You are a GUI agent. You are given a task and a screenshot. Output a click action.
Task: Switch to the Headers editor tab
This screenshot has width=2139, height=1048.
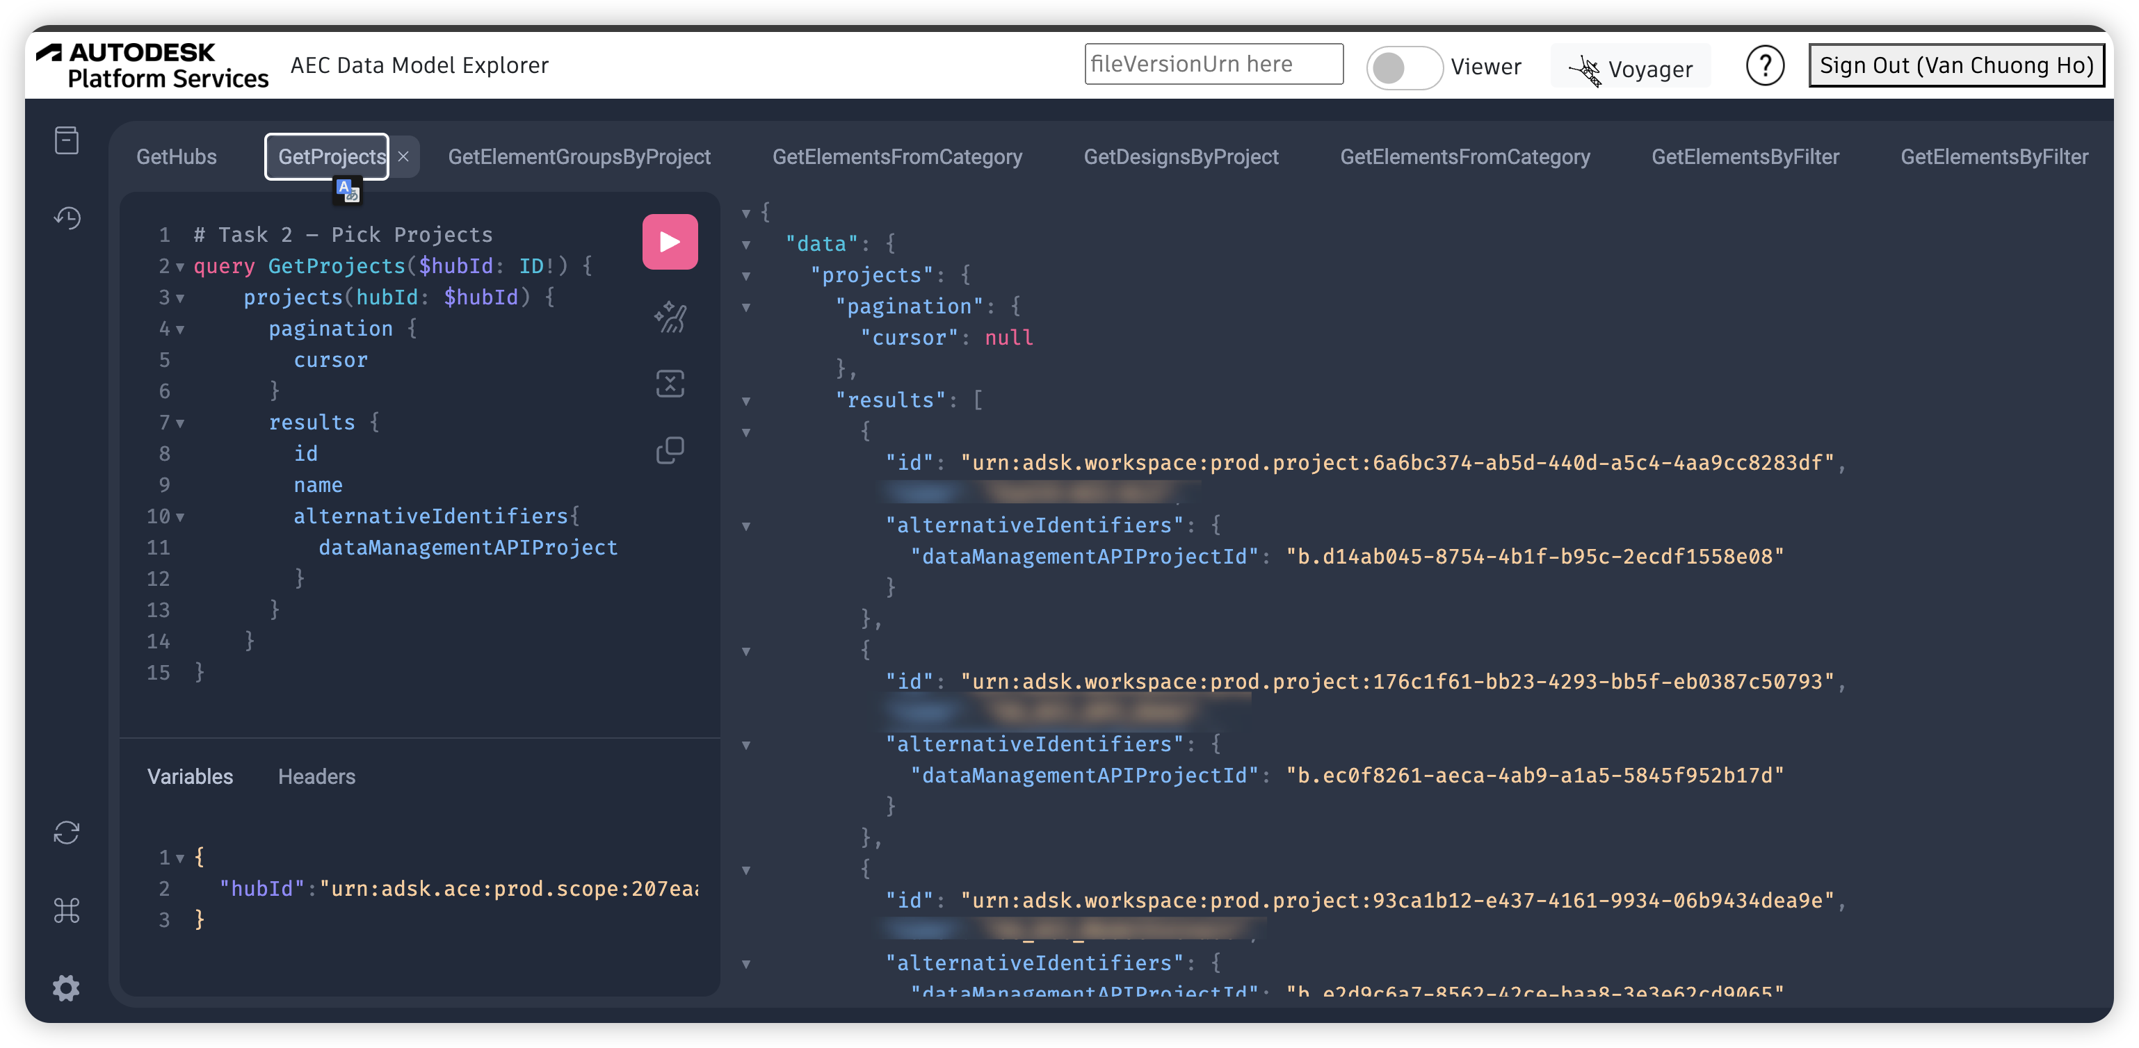pyautogui.click(x=316, y=777)
